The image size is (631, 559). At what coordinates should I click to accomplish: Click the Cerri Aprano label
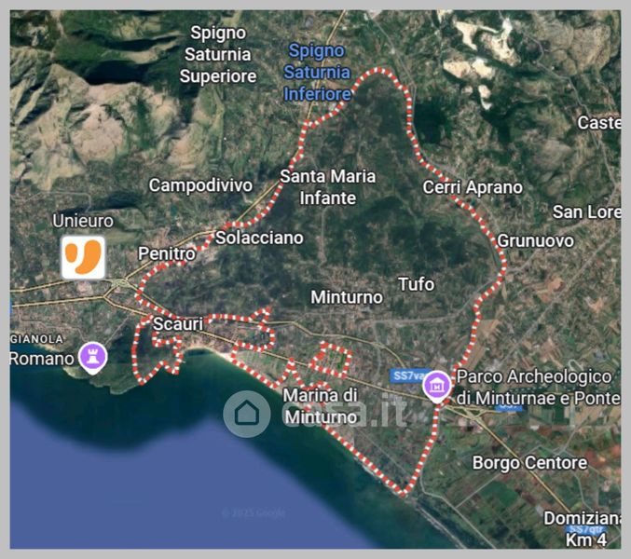coord(473,187)
